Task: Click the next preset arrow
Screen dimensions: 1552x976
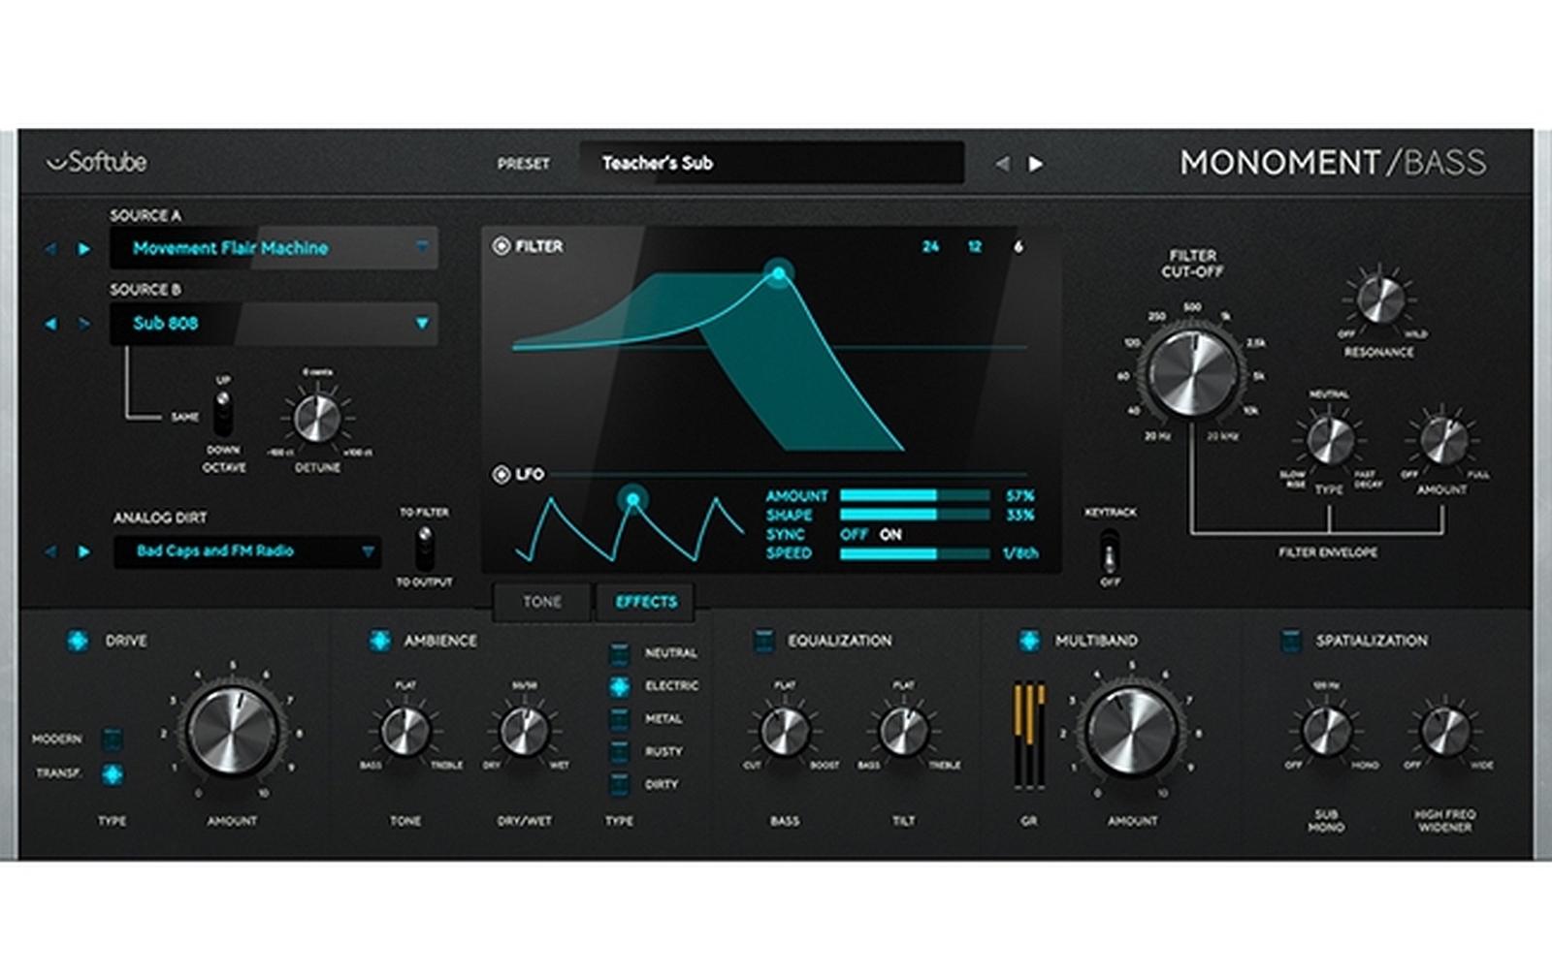Action: pos(1036,164)
